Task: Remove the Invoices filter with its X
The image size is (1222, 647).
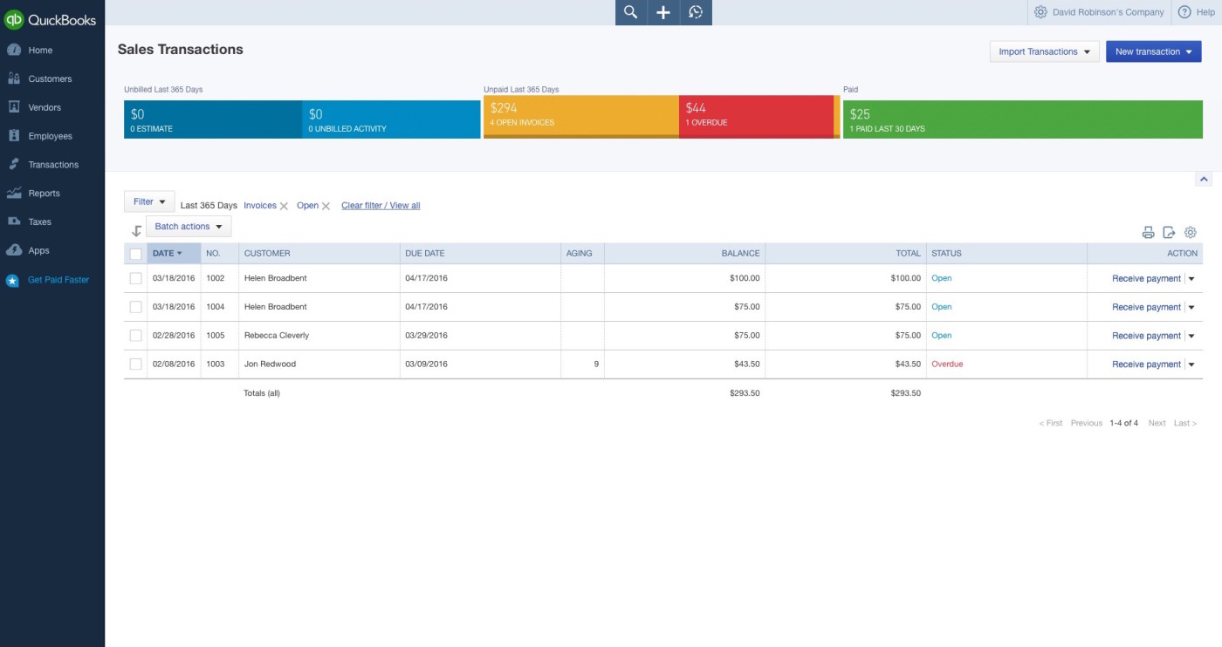Action: pos(284,207)
